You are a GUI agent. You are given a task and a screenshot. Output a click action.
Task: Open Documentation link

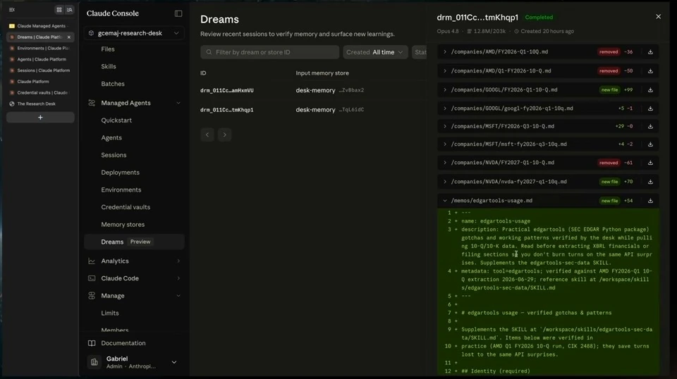pyautogui.click(x=123, y=343)
